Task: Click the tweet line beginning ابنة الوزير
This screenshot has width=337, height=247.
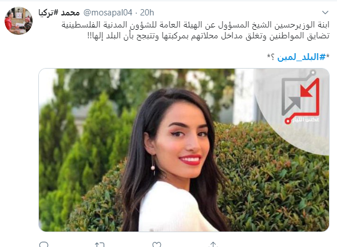Action: [195, 25]
